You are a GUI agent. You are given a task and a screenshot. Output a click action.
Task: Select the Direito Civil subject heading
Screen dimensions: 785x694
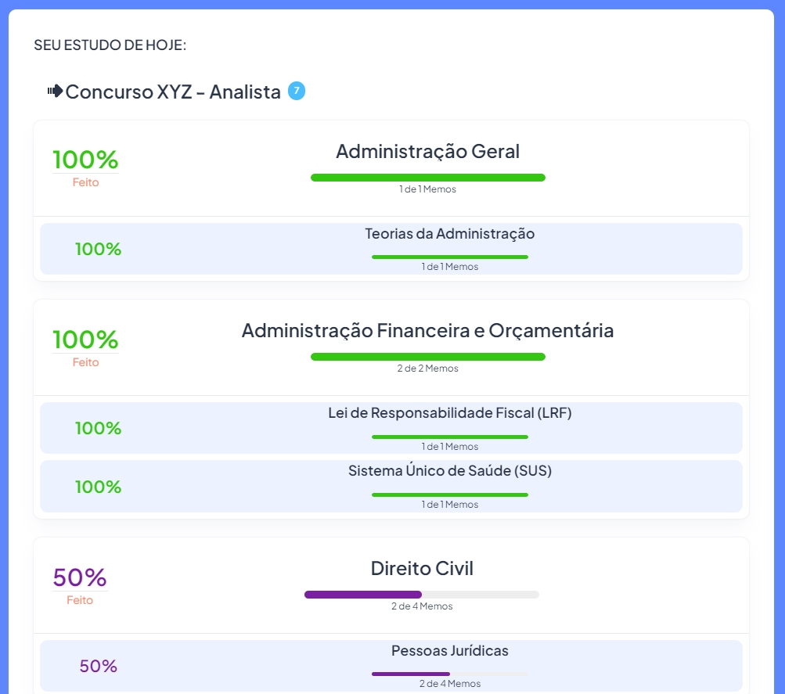[422, 569]
